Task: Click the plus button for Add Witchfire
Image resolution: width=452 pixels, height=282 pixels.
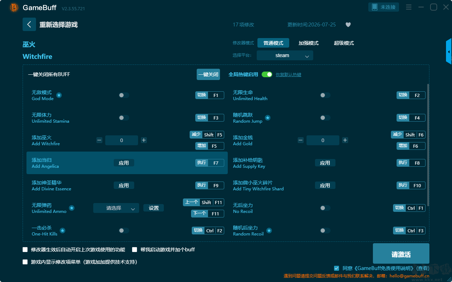Action: click(144, 140)
